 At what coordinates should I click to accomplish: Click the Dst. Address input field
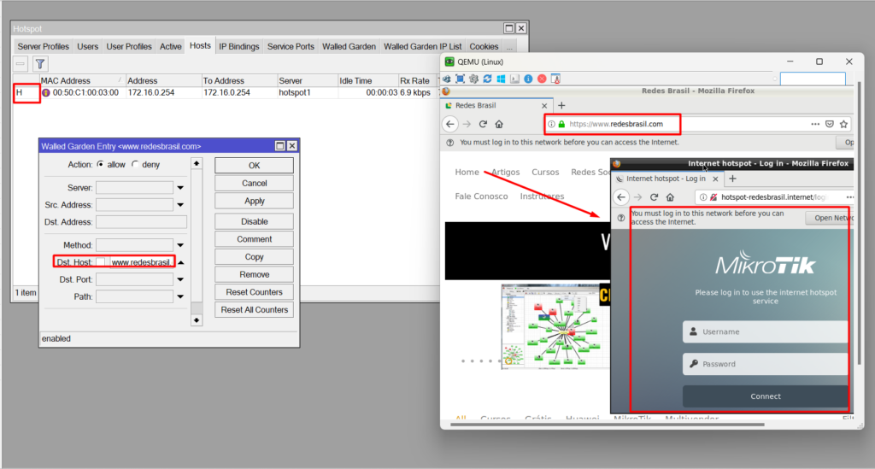coord(141,222)
